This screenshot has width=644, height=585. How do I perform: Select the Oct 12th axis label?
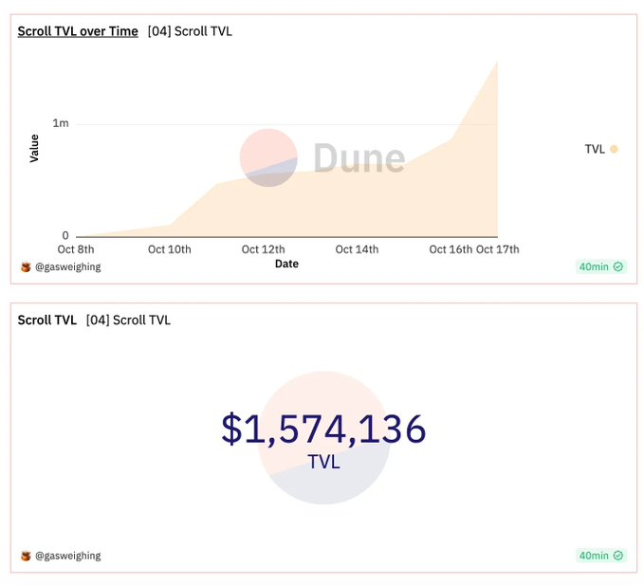[263, 249]
